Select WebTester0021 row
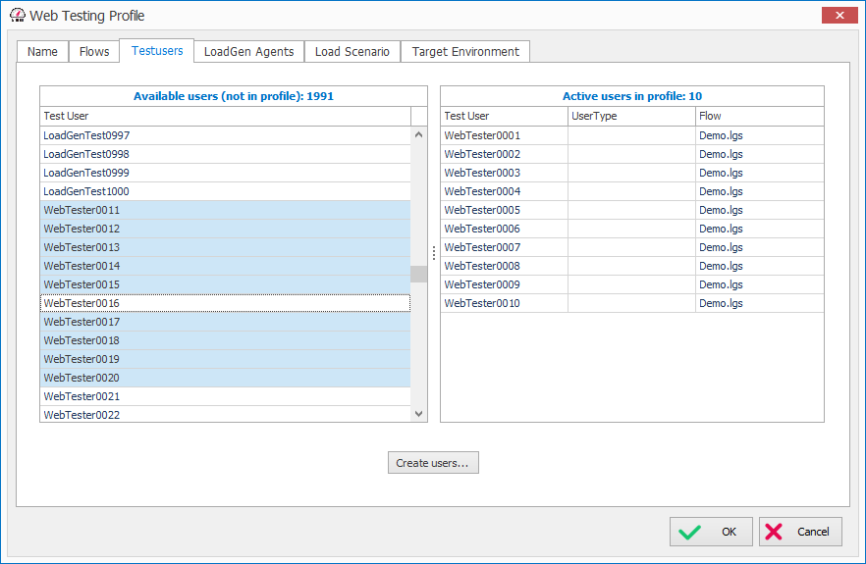 coord(226,396)
